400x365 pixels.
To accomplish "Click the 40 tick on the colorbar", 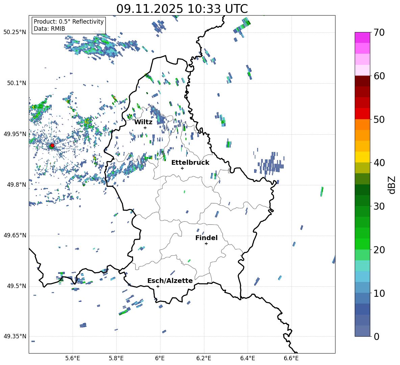I will coord(379,163).
